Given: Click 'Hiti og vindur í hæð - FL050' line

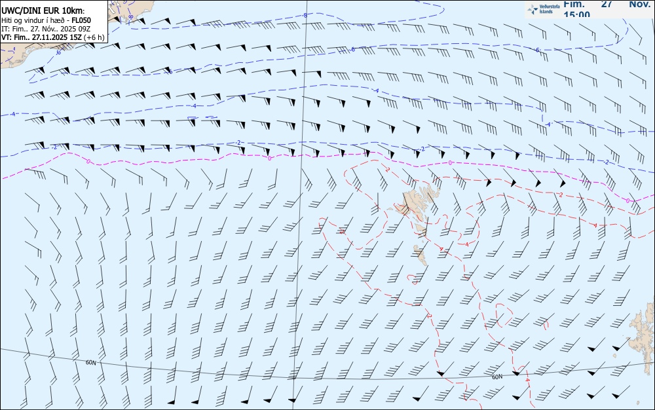Looking at the screenshot, I should pyautogui.click(x=46, y=20).
